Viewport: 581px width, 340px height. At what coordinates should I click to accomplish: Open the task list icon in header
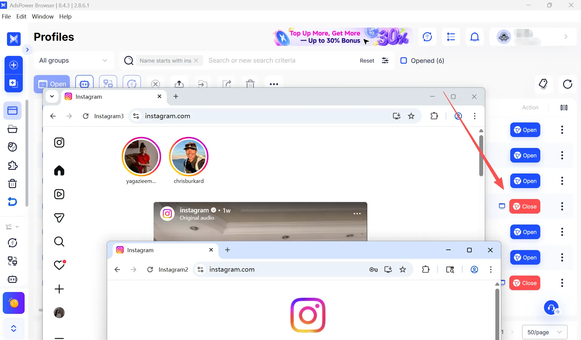point(451,37)
